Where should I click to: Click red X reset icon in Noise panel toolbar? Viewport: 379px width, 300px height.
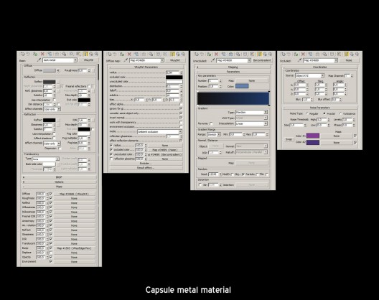coord(303,54)
